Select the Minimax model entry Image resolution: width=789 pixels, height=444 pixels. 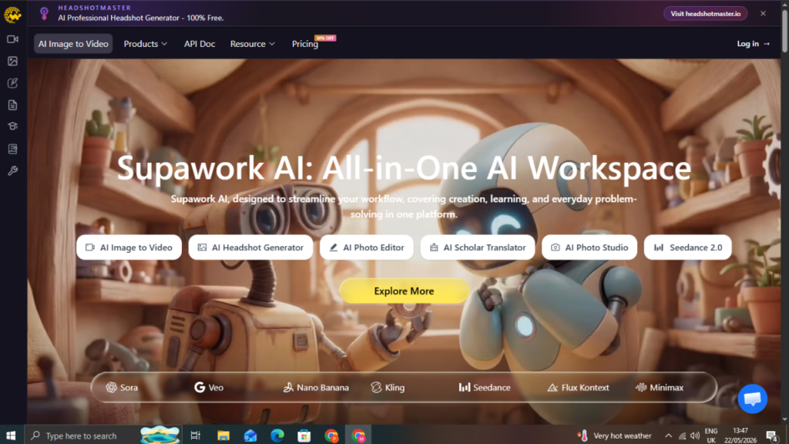[660, 388]
